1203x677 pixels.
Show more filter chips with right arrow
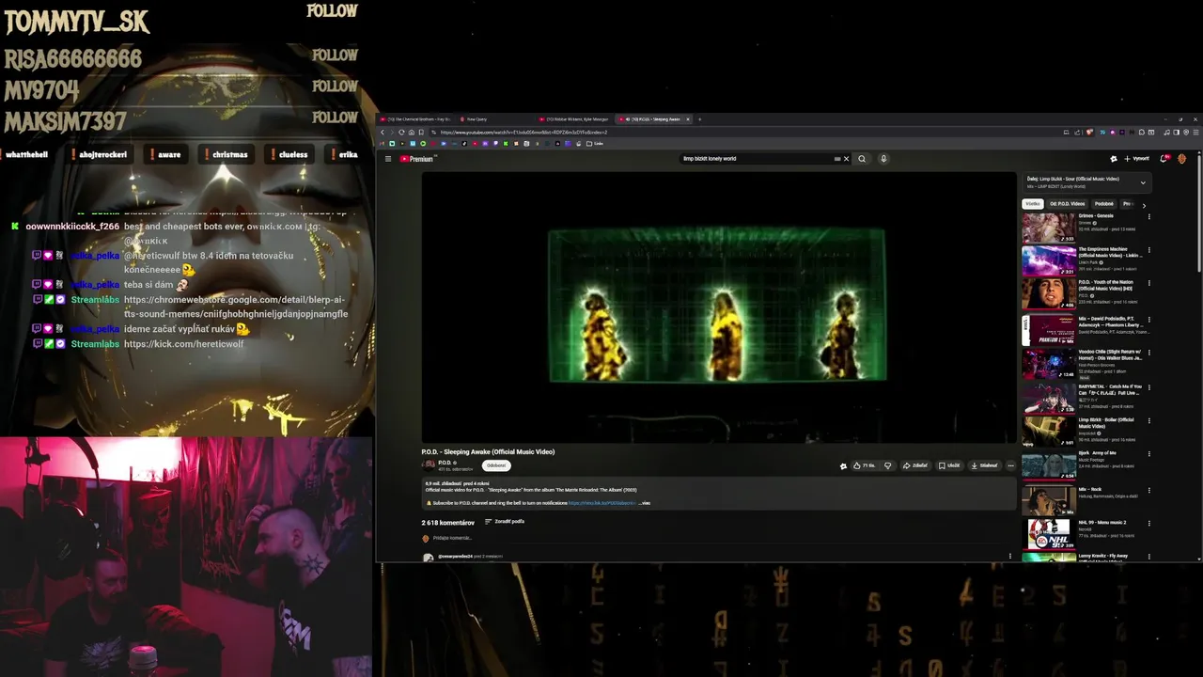pyautogui.click(x=1144, y=204)
